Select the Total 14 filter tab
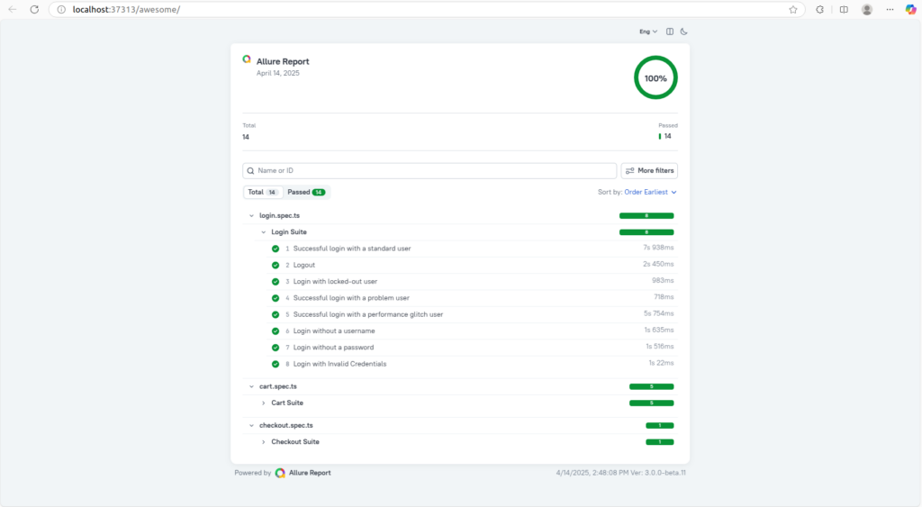Screen dimensions: 922x507 (x=263, y=192)
